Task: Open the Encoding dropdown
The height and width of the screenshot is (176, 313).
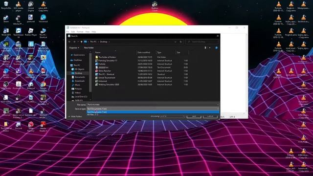Action: [172, 116]
